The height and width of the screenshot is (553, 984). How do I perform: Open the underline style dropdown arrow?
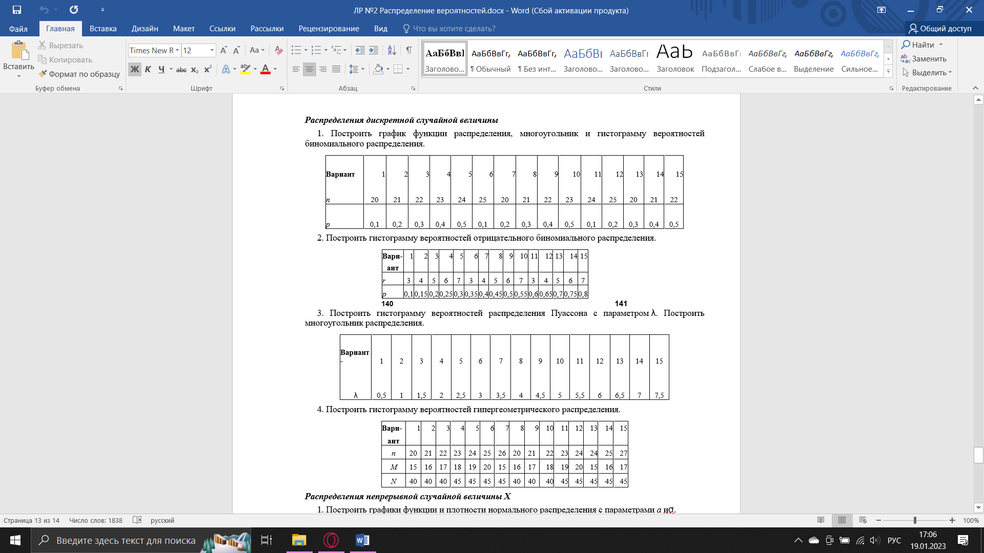(x=171, y=69)
